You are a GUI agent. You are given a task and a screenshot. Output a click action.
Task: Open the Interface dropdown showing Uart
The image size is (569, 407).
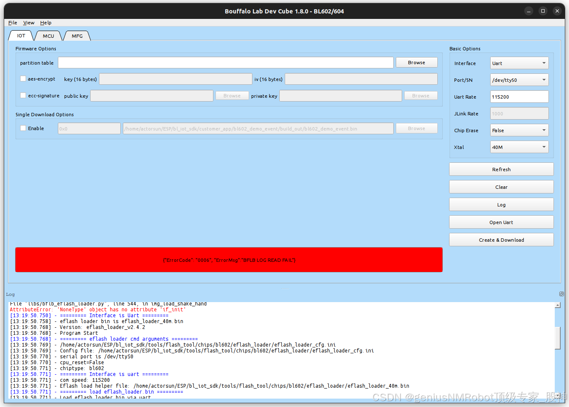pyautogui.click(x=519, y=63)
